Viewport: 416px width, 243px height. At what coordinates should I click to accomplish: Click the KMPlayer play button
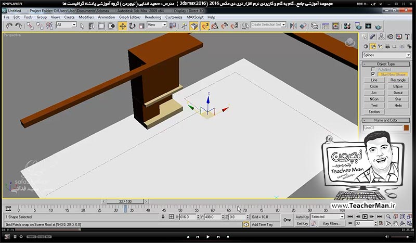point(207,237)
